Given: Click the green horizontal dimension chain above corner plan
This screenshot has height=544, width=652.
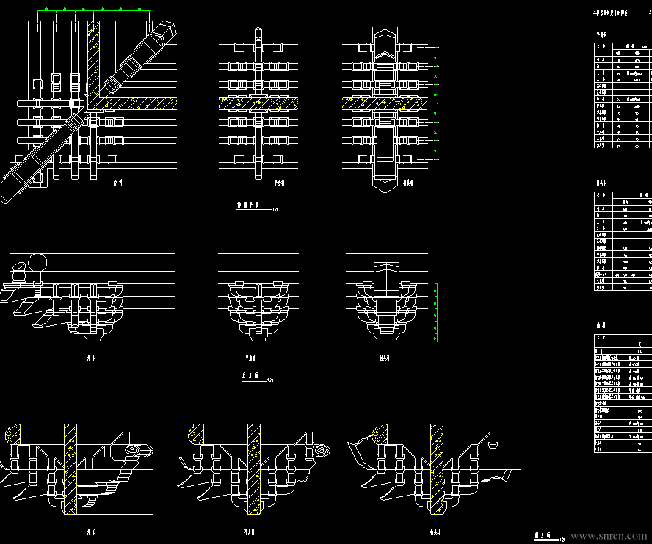Looking at the screenshot, I should [x=93, y=10].
